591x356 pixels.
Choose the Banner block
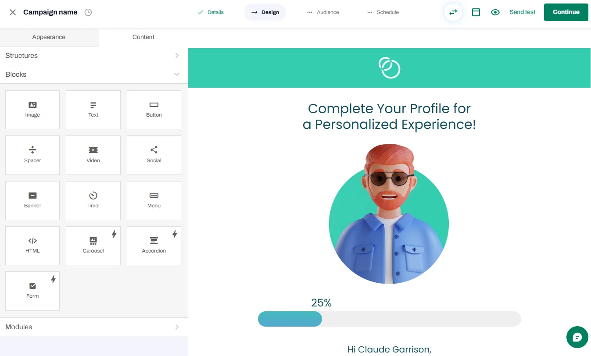tap(32, 200)
